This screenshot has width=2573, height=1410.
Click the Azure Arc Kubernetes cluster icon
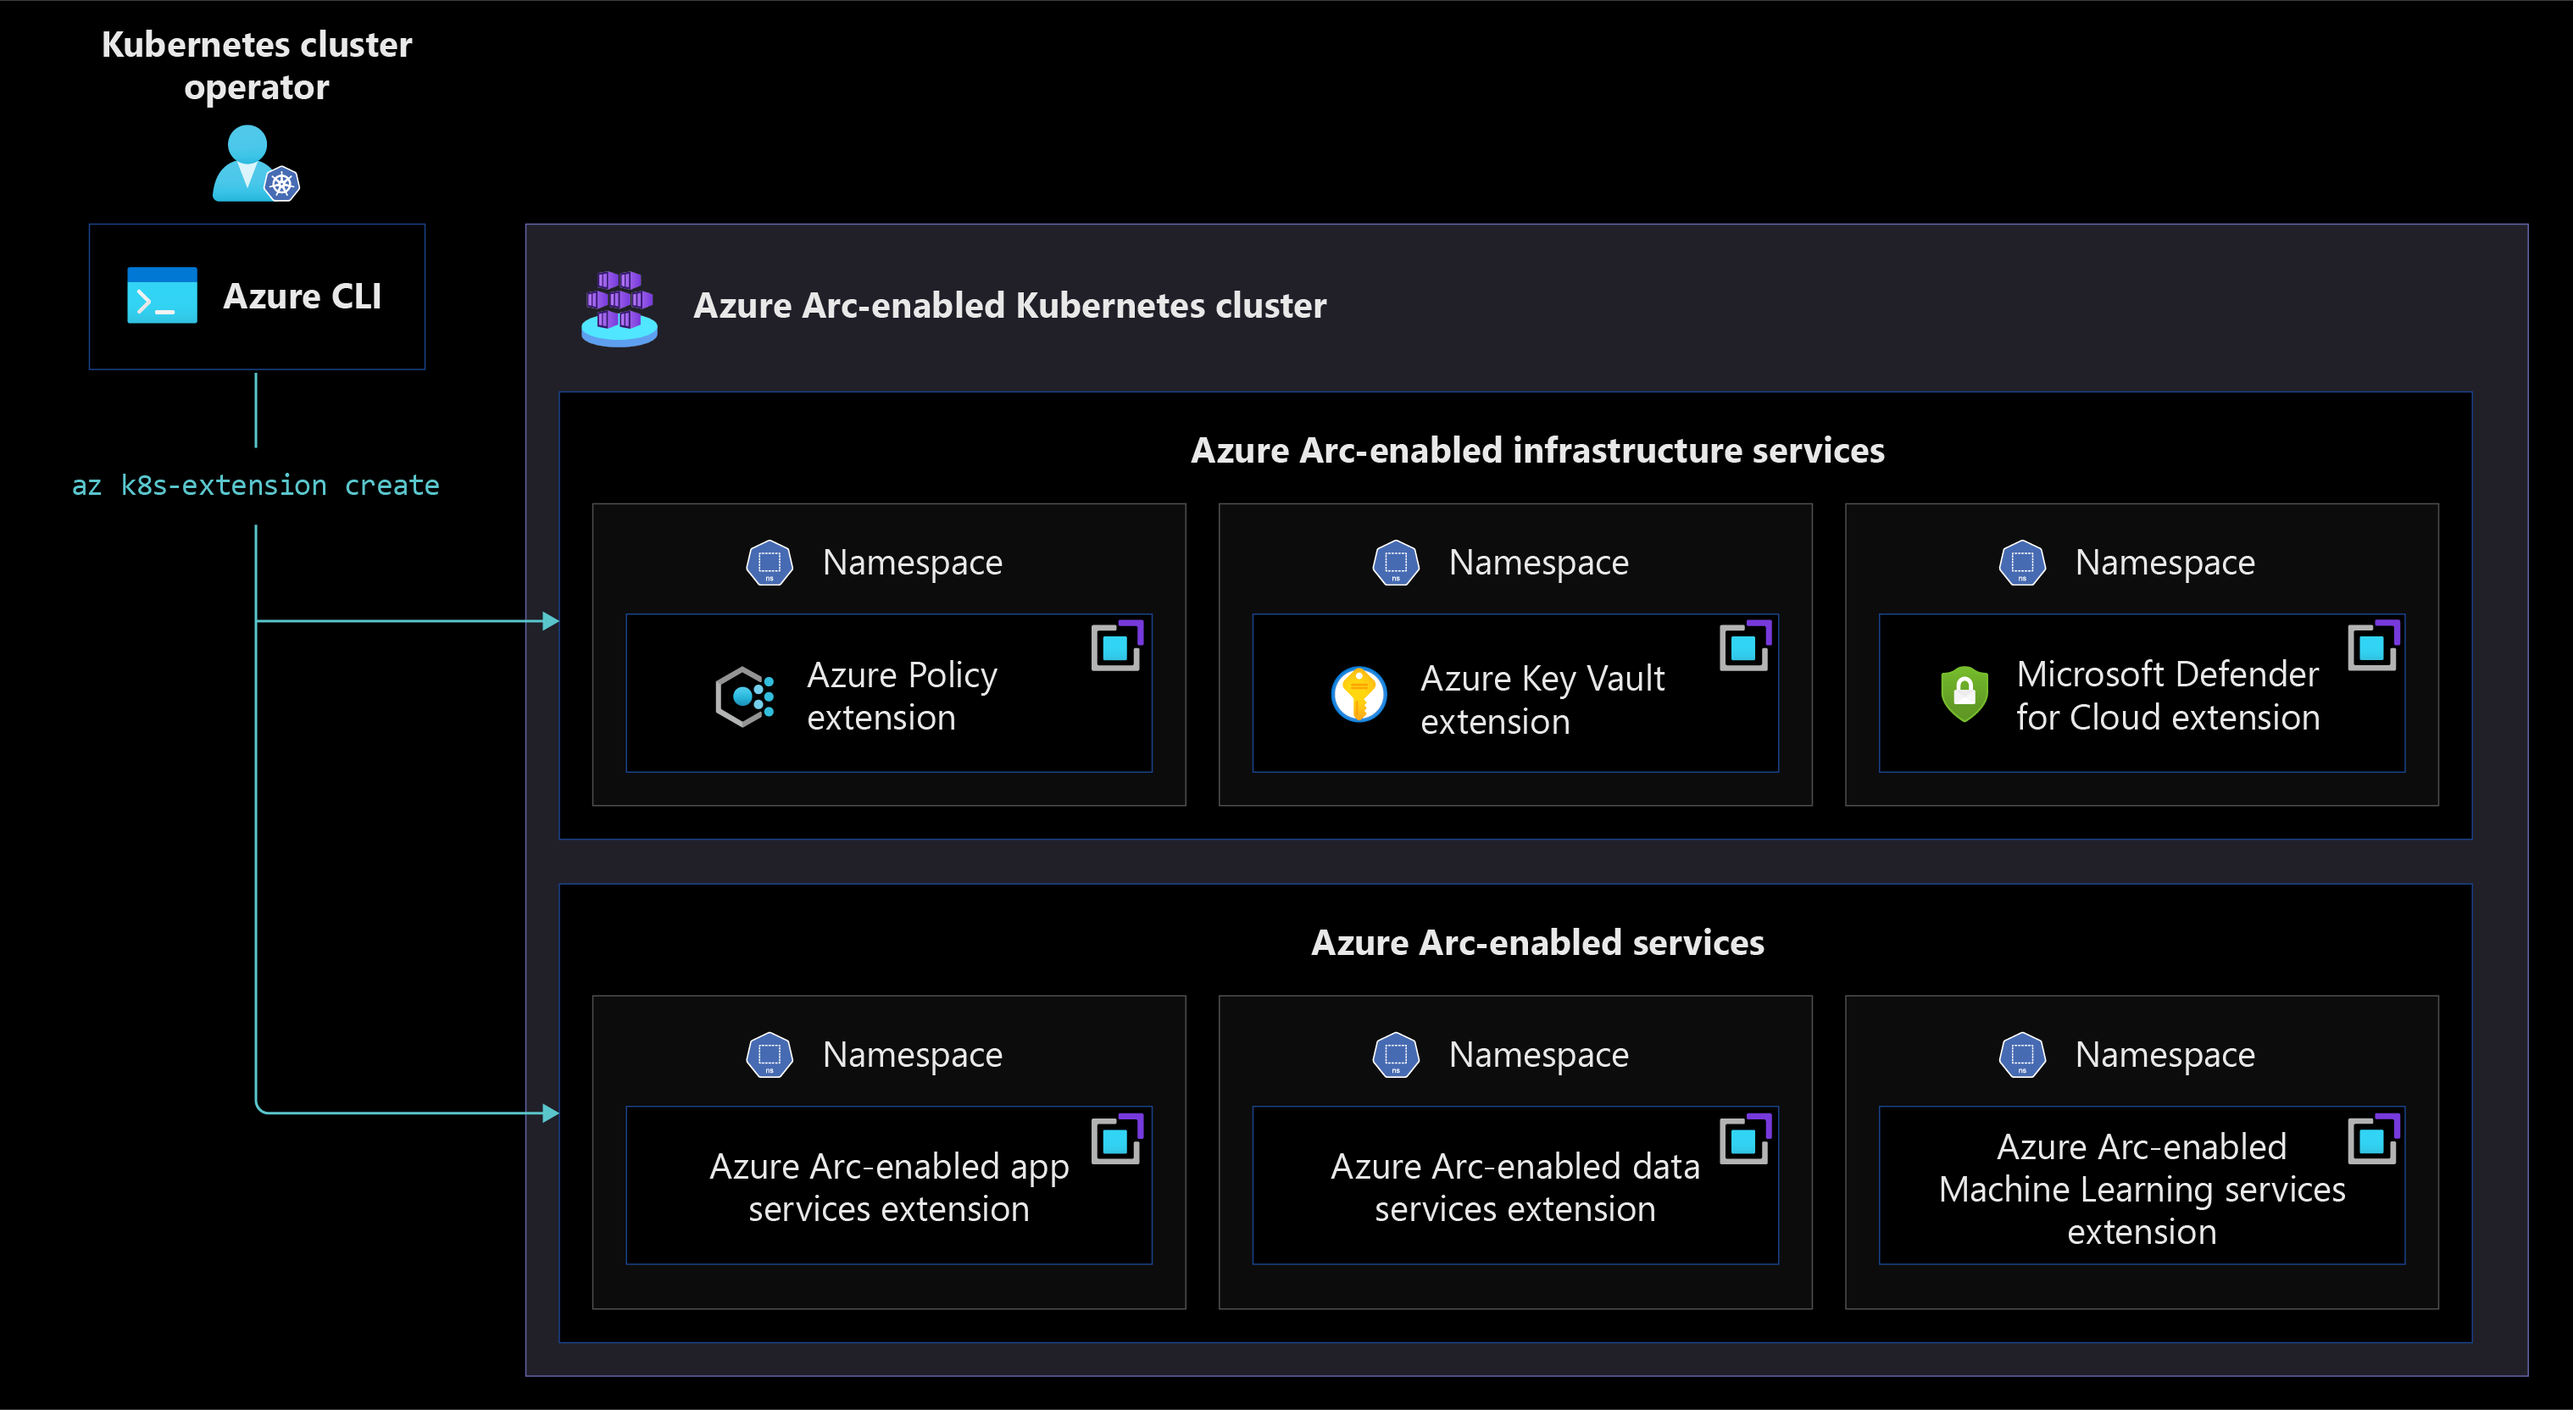tap(620, 308)
